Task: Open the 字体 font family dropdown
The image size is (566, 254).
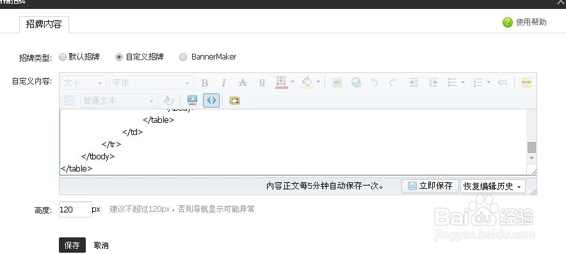Action: point(152,83)
